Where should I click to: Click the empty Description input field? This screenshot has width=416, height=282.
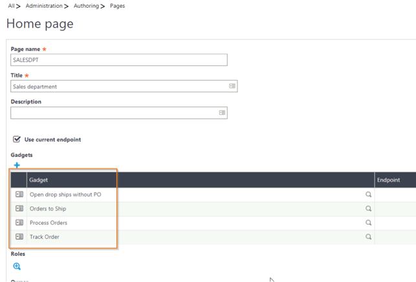(x=119, y=113)
